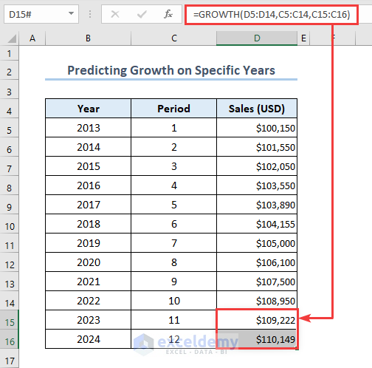Select the sales cell $103,550
The image size is (372, 368).
257,185
